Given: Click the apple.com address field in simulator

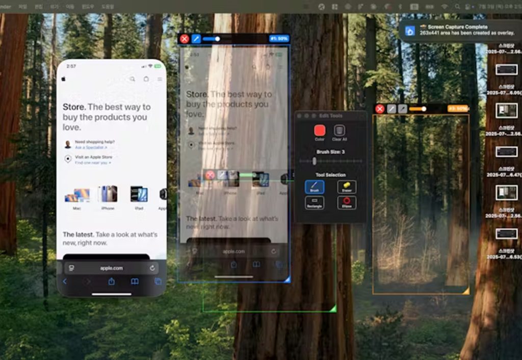Looking at the screenshot, I should tap(112, 268).
